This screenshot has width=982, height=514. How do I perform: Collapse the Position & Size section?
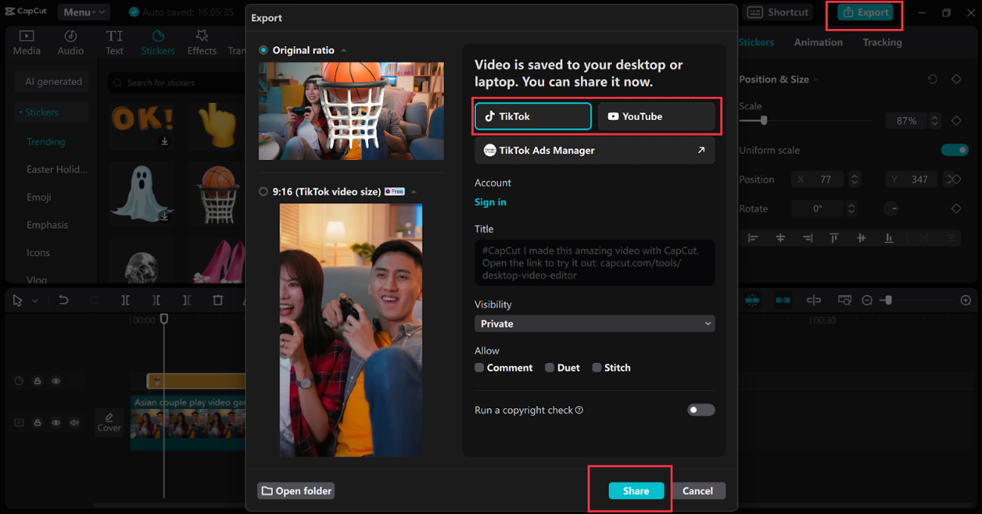point(815,80)
